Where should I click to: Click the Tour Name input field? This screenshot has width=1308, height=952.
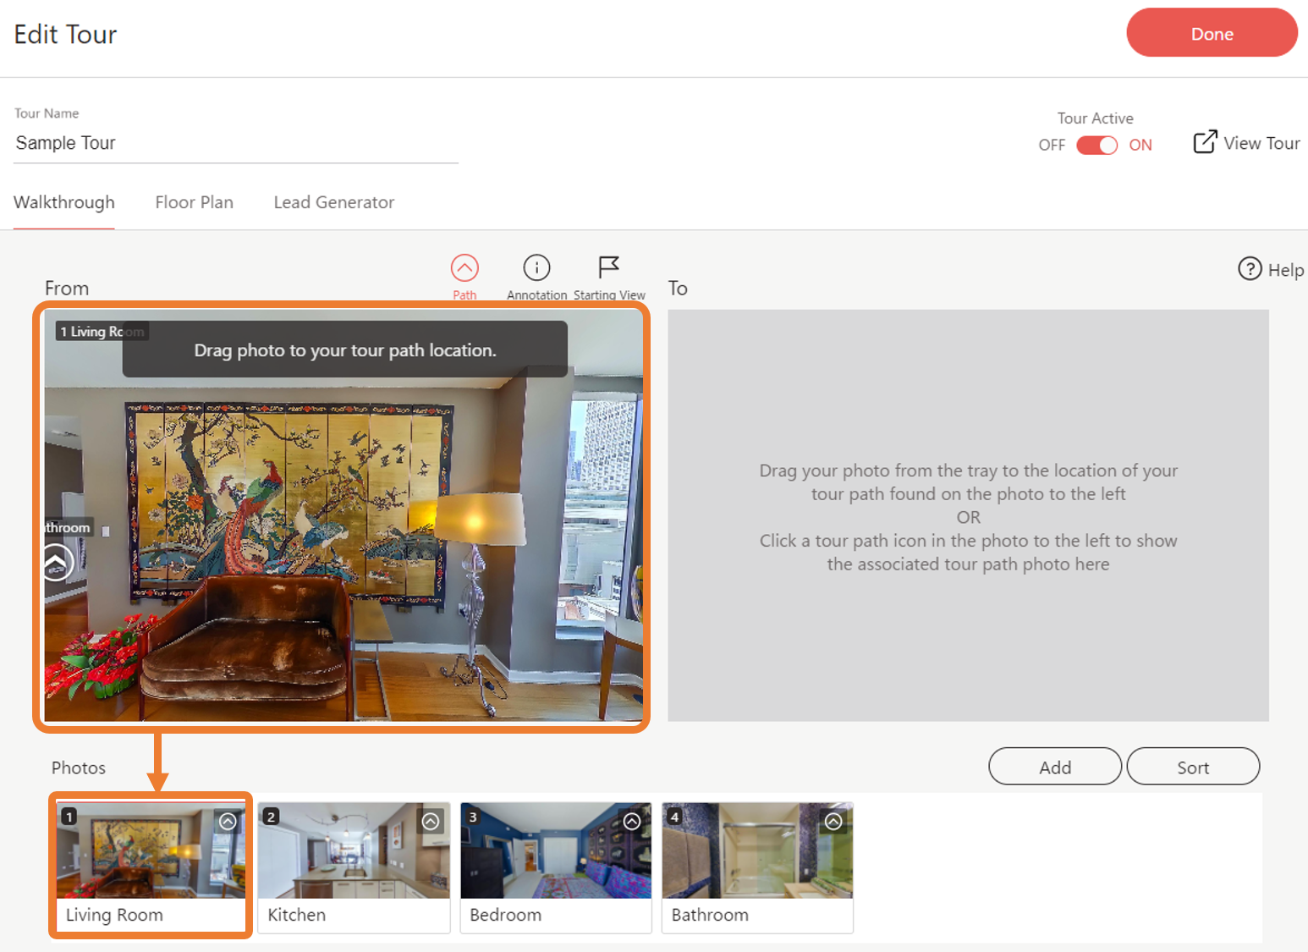coord(236,143)
